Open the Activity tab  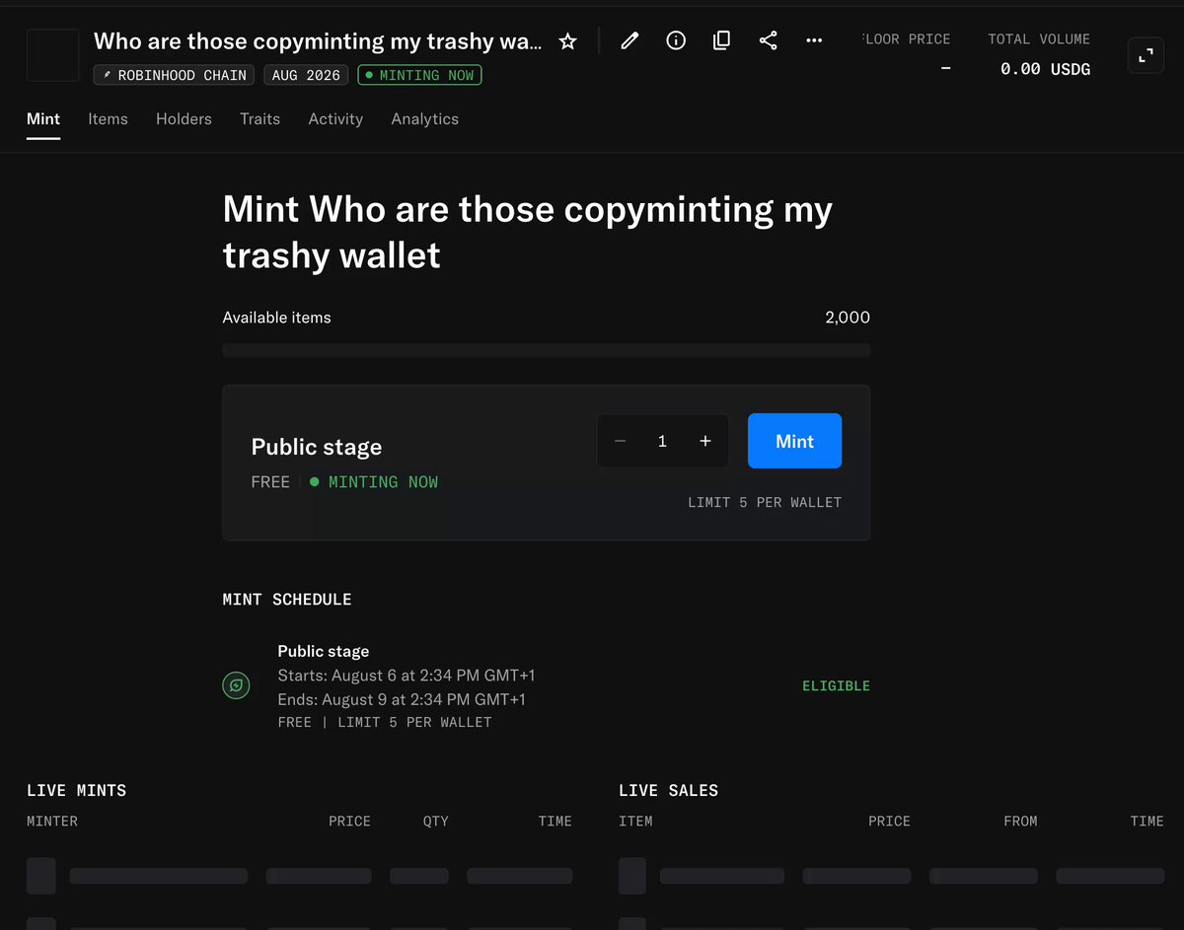(x=335, y=119)
